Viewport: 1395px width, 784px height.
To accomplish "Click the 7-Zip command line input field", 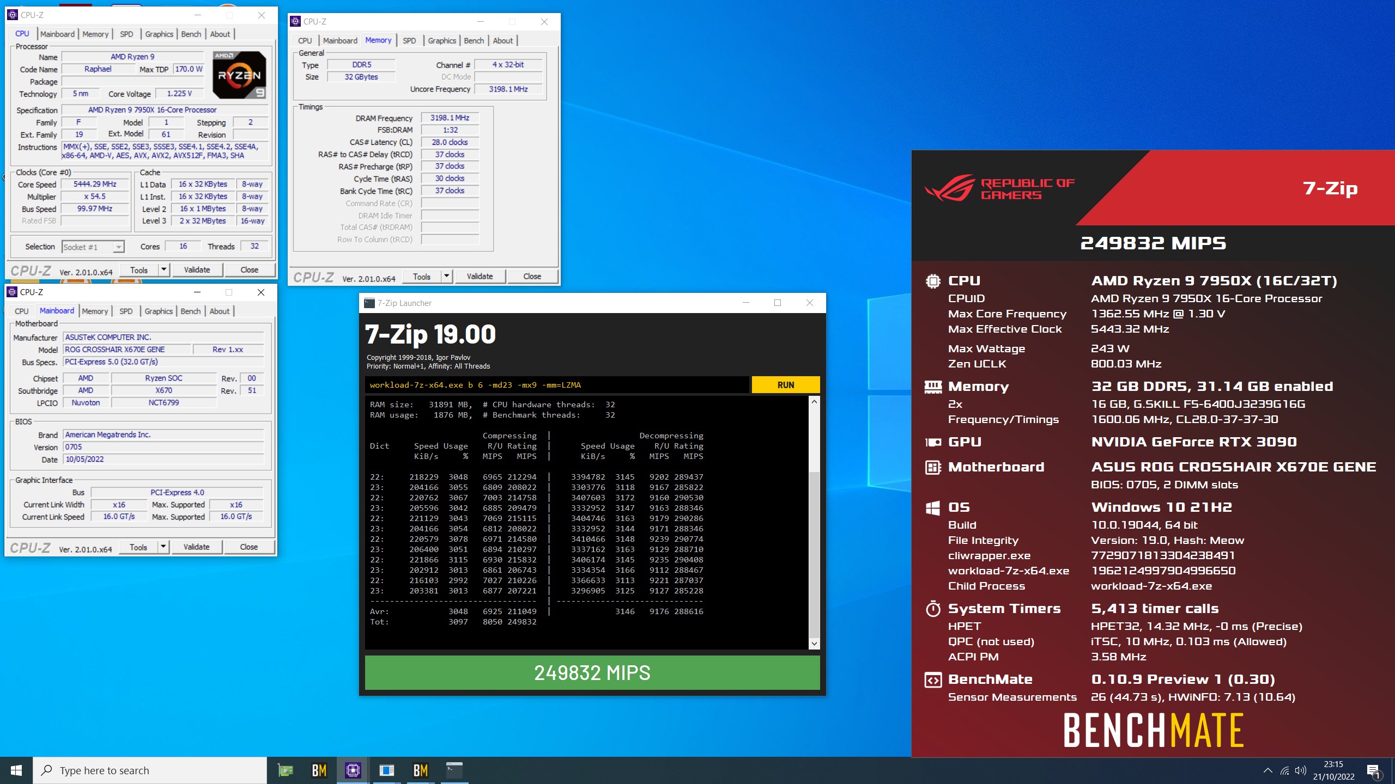I will [556, 385].
